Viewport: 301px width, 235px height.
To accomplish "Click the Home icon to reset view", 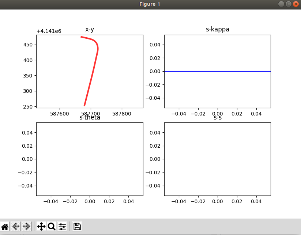I will pos(5,226).
